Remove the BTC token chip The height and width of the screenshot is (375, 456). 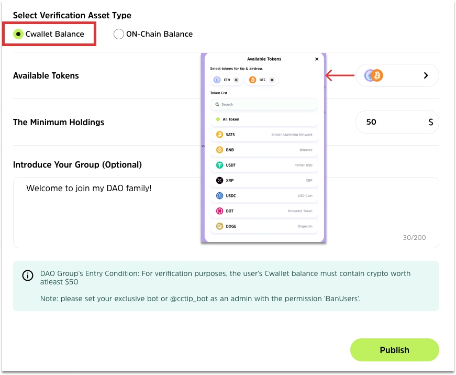[272, 80]
